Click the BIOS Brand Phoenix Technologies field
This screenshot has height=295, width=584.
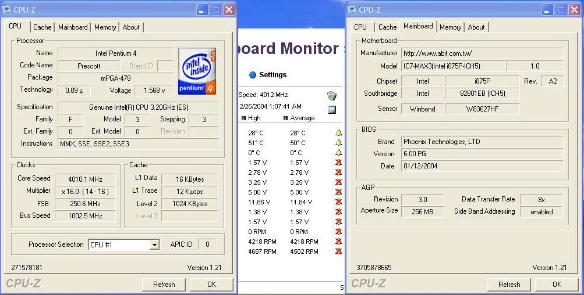coord(482,142)
